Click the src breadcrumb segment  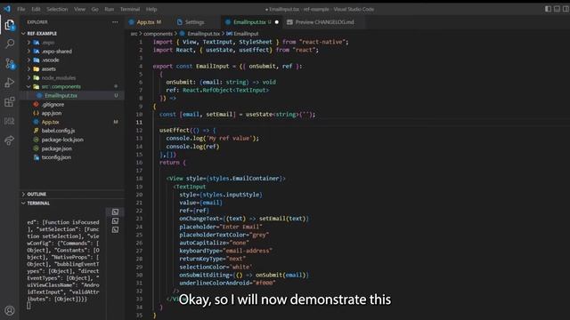134,34
